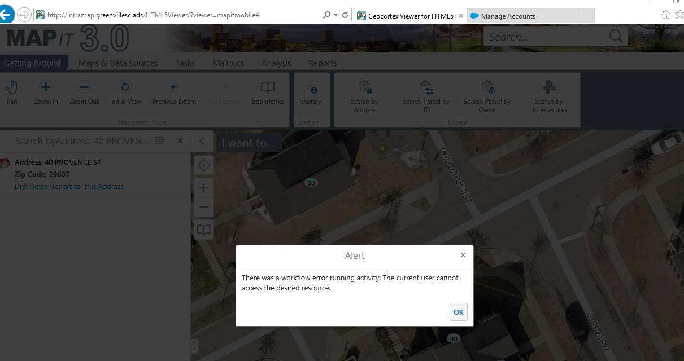
Task: Switch to Manage Accounts browser tab
Action: click(x=524, y=16)
